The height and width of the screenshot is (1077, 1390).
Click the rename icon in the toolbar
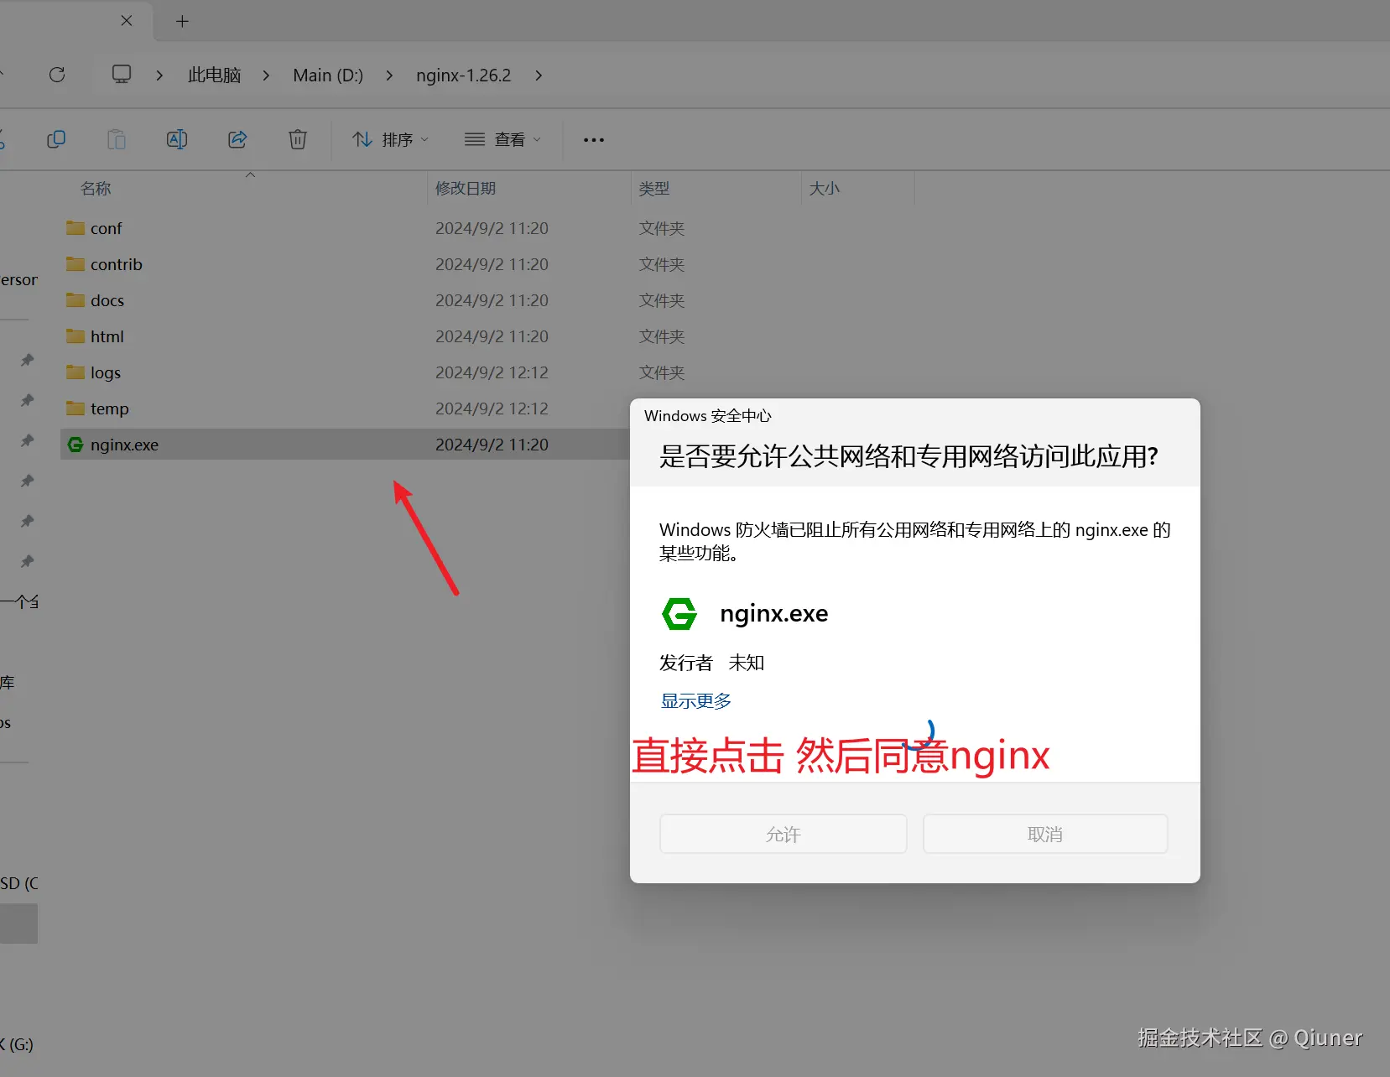[x=177, y=139]
